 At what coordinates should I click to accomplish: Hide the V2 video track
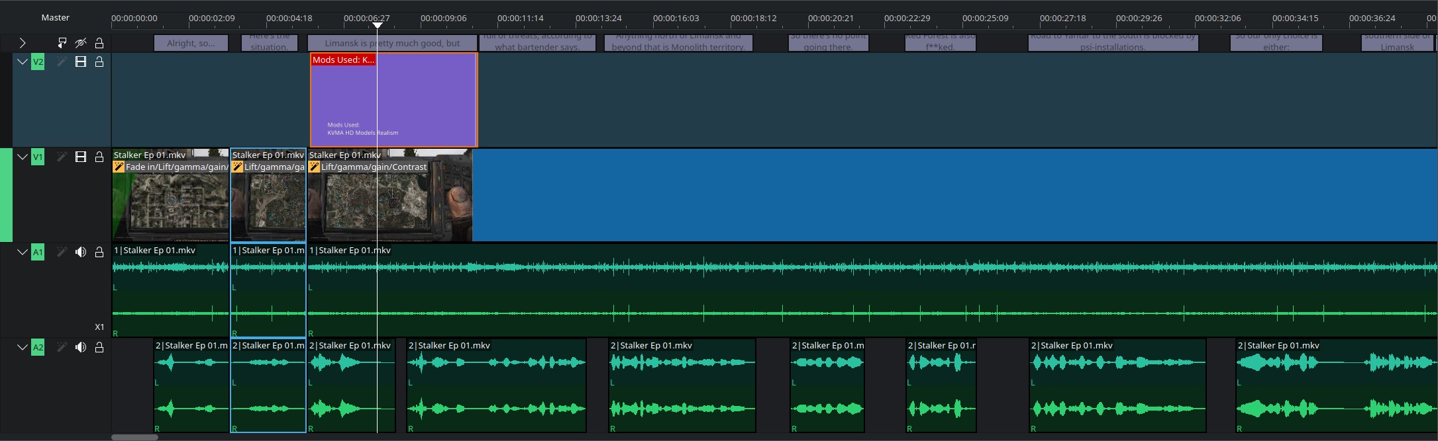[81, 62]
